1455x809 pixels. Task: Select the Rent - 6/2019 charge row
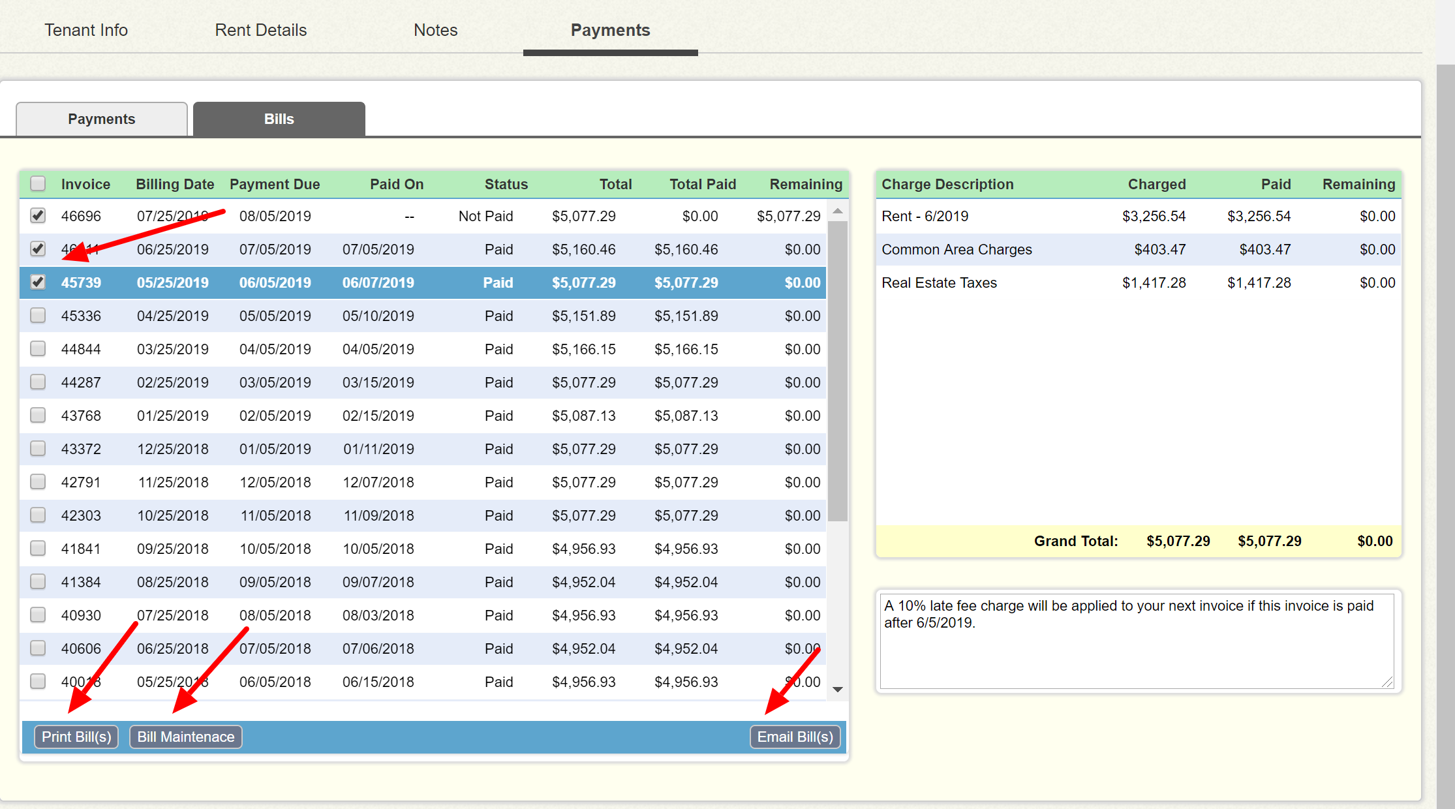pos(1138,216)
